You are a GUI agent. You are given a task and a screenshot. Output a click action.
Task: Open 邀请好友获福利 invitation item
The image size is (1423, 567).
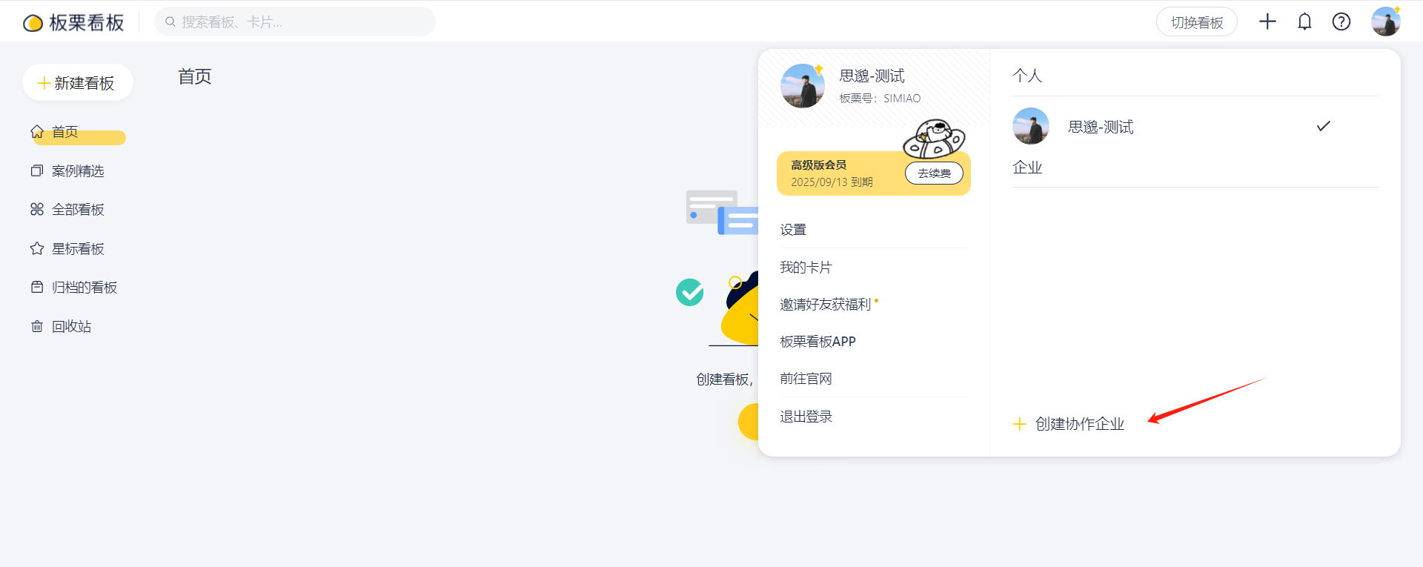pyautogui.click(x=825, y=305)
